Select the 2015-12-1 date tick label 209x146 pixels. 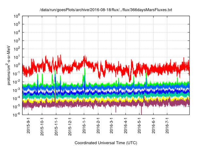70,125
